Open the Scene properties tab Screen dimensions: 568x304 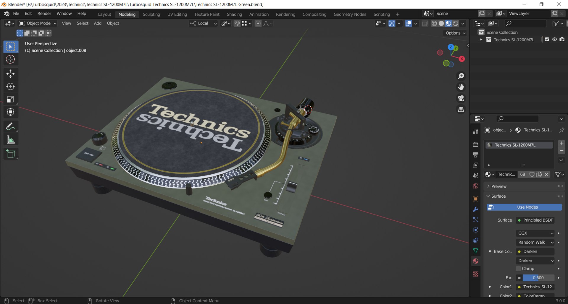pos(476,175)
